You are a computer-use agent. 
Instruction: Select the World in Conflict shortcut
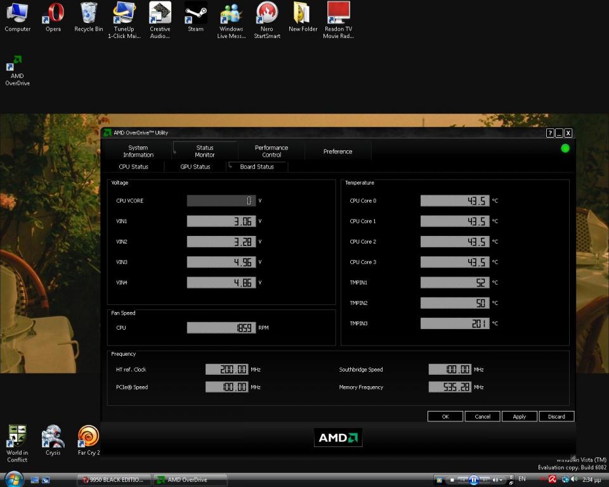click(17, 443)
